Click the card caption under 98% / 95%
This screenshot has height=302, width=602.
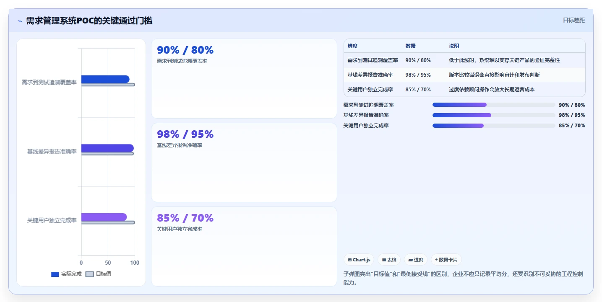[180, 145]
